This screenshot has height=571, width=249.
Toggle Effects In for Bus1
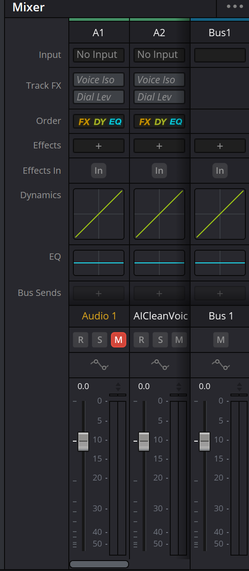[220, 171]
